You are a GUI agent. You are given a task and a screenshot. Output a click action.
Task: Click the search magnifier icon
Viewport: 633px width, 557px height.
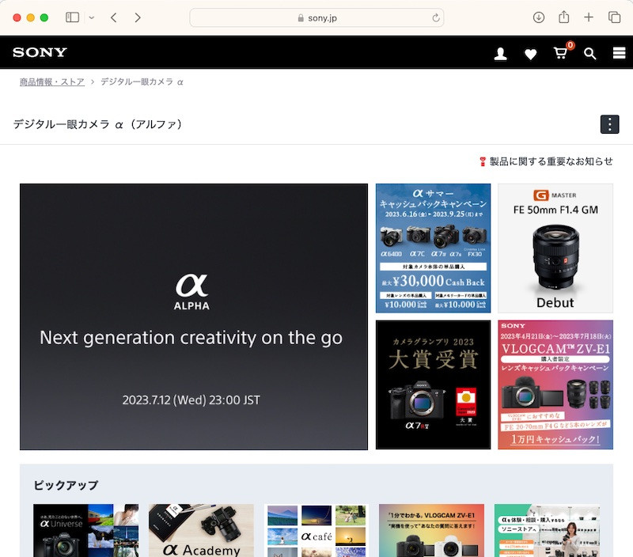590,54
